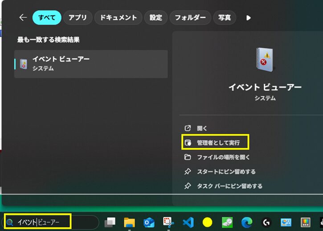Click the システム subtitle in the preview pane

pyautogui.click(x=265, y=98)
